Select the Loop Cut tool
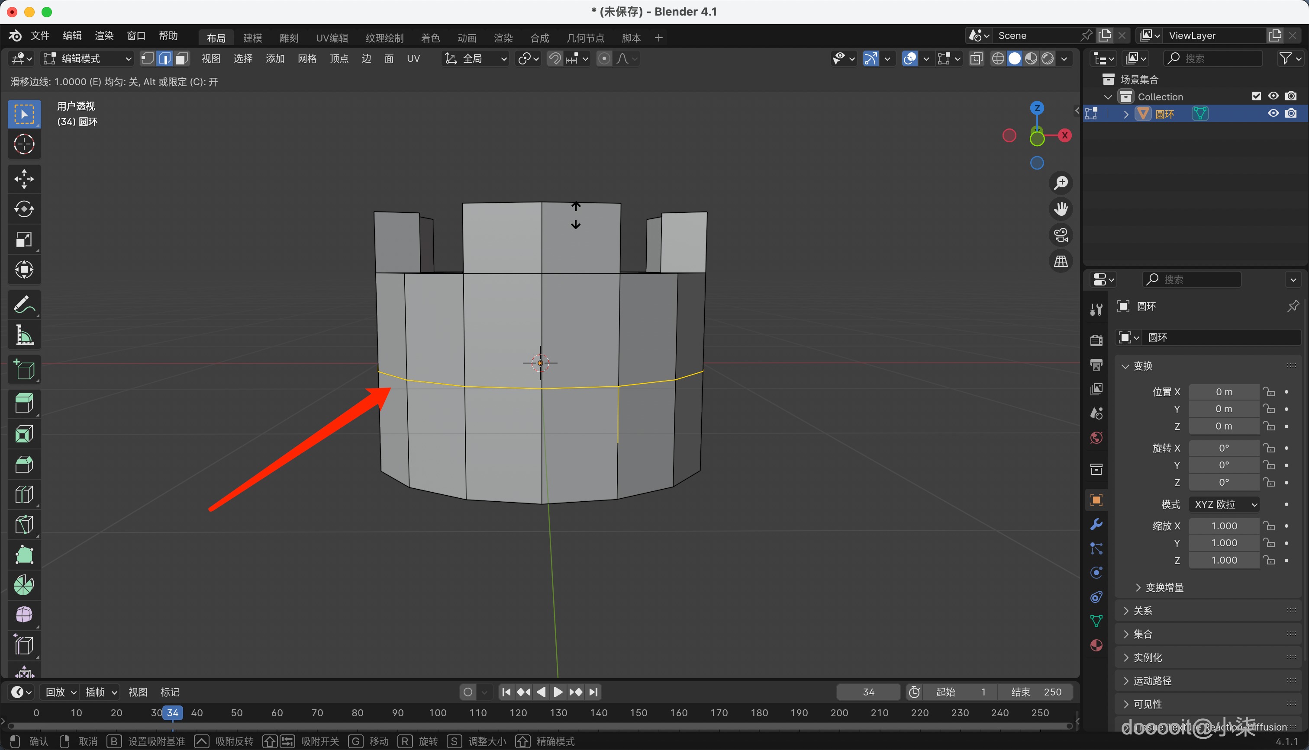The image size is (1309, 750). [24, 494]
